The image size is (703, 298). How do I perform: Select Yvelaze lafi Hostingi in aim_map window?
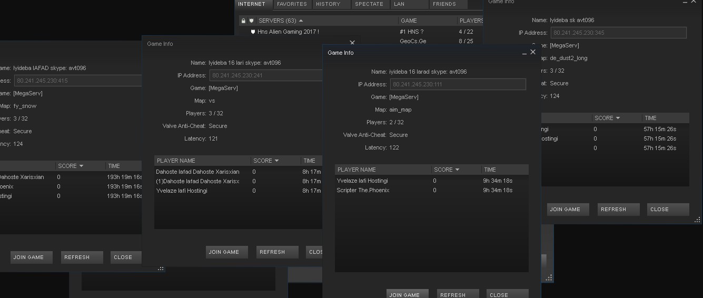(431, 181)
